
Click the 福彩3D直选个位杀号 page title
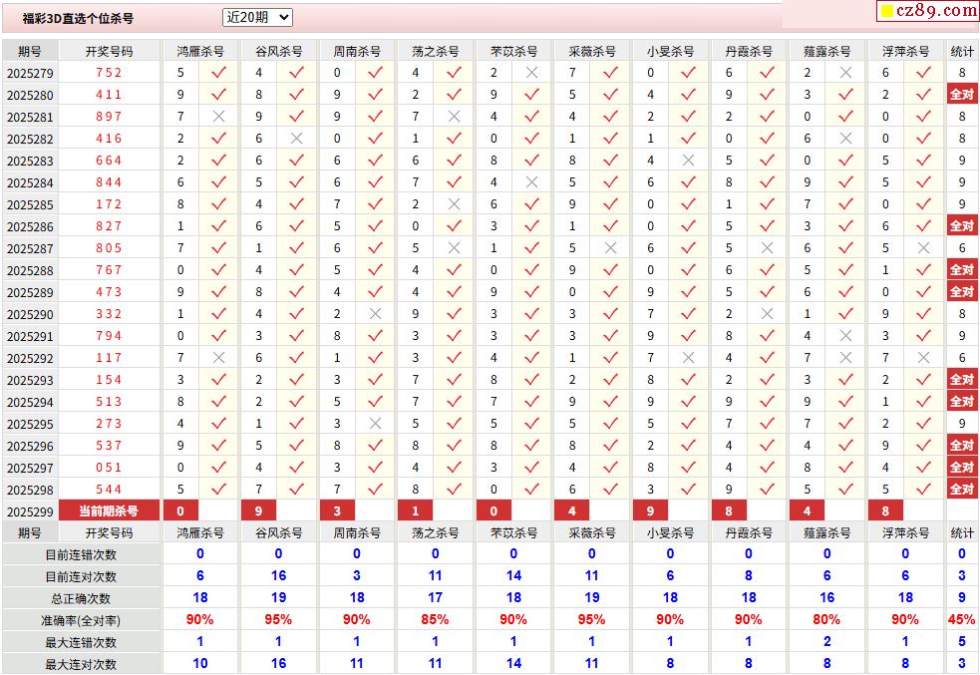point(78,18)
